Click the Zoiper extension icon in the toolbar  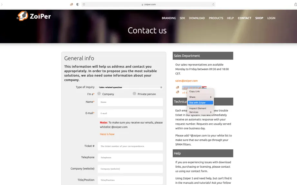click(72, 4)
